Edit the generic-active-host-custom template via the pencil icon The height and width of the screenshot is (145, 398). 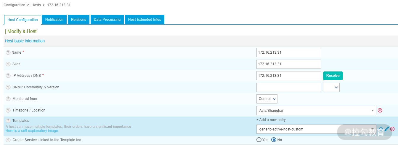[x=387, y=129]
